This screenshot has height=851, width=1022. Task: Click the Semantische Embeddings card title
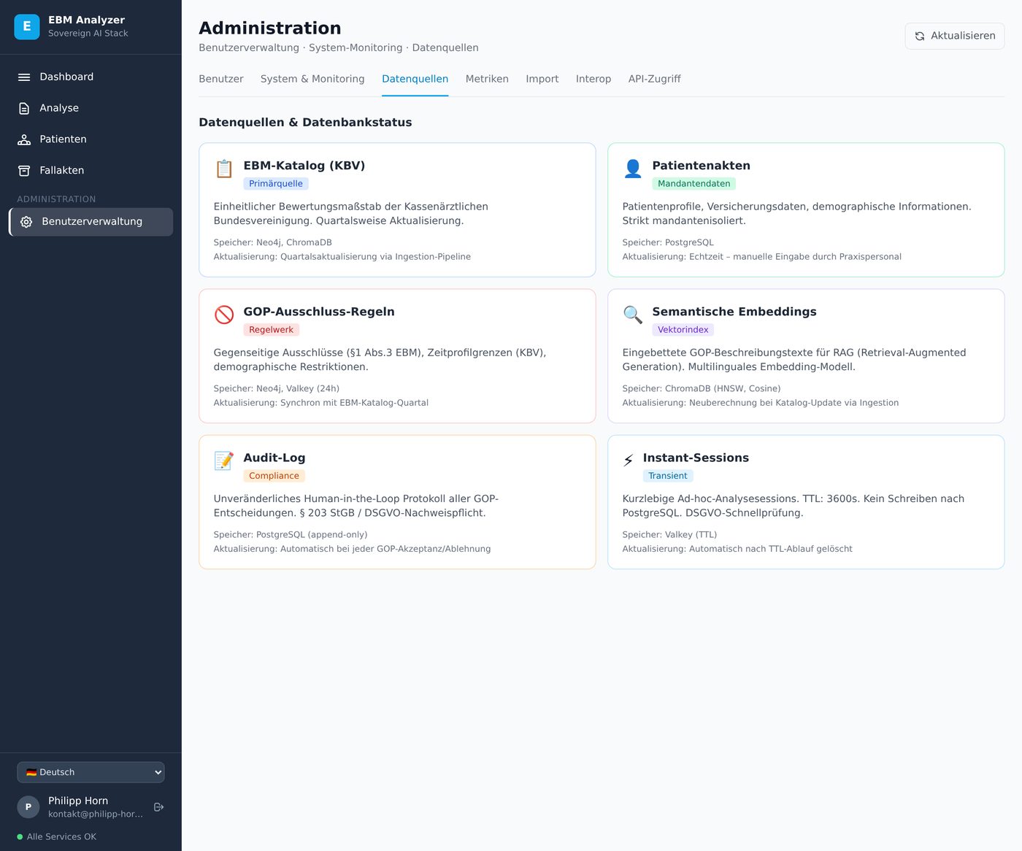[x=734, y=312]
